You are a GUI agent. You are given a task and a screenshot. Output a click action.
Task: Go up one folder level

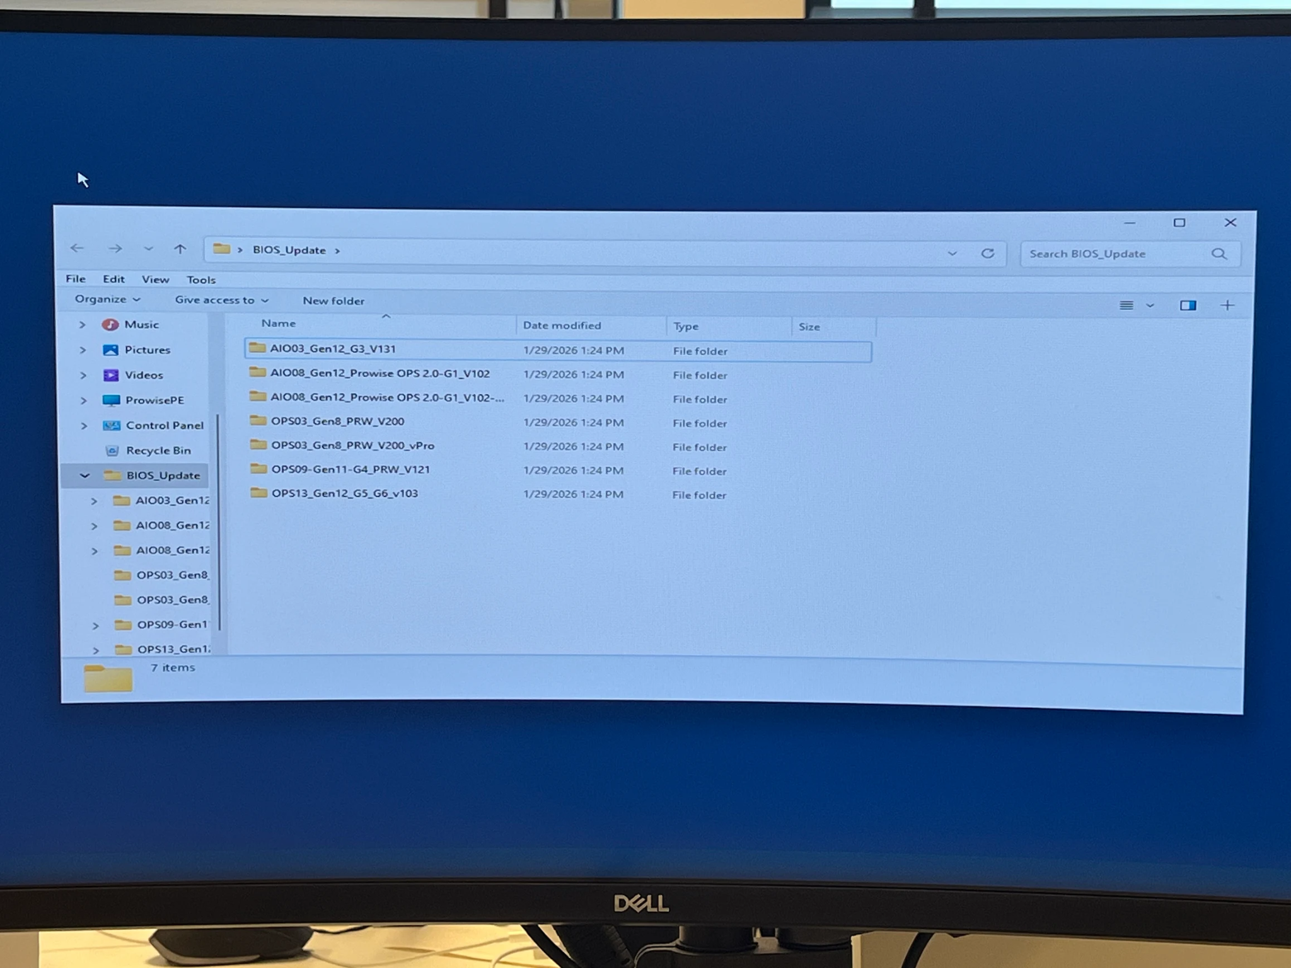180,250
